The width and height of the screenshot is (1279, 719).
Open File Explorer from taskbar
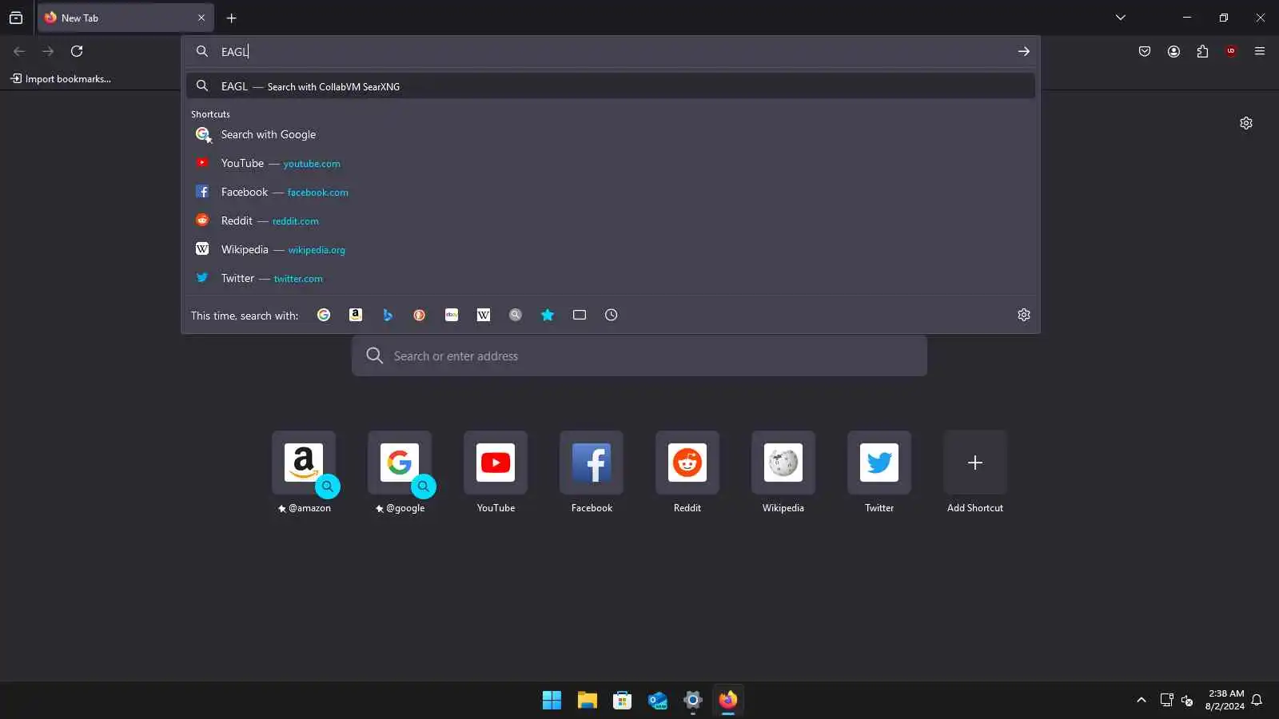pyautogui.click(x=588, y=701)
